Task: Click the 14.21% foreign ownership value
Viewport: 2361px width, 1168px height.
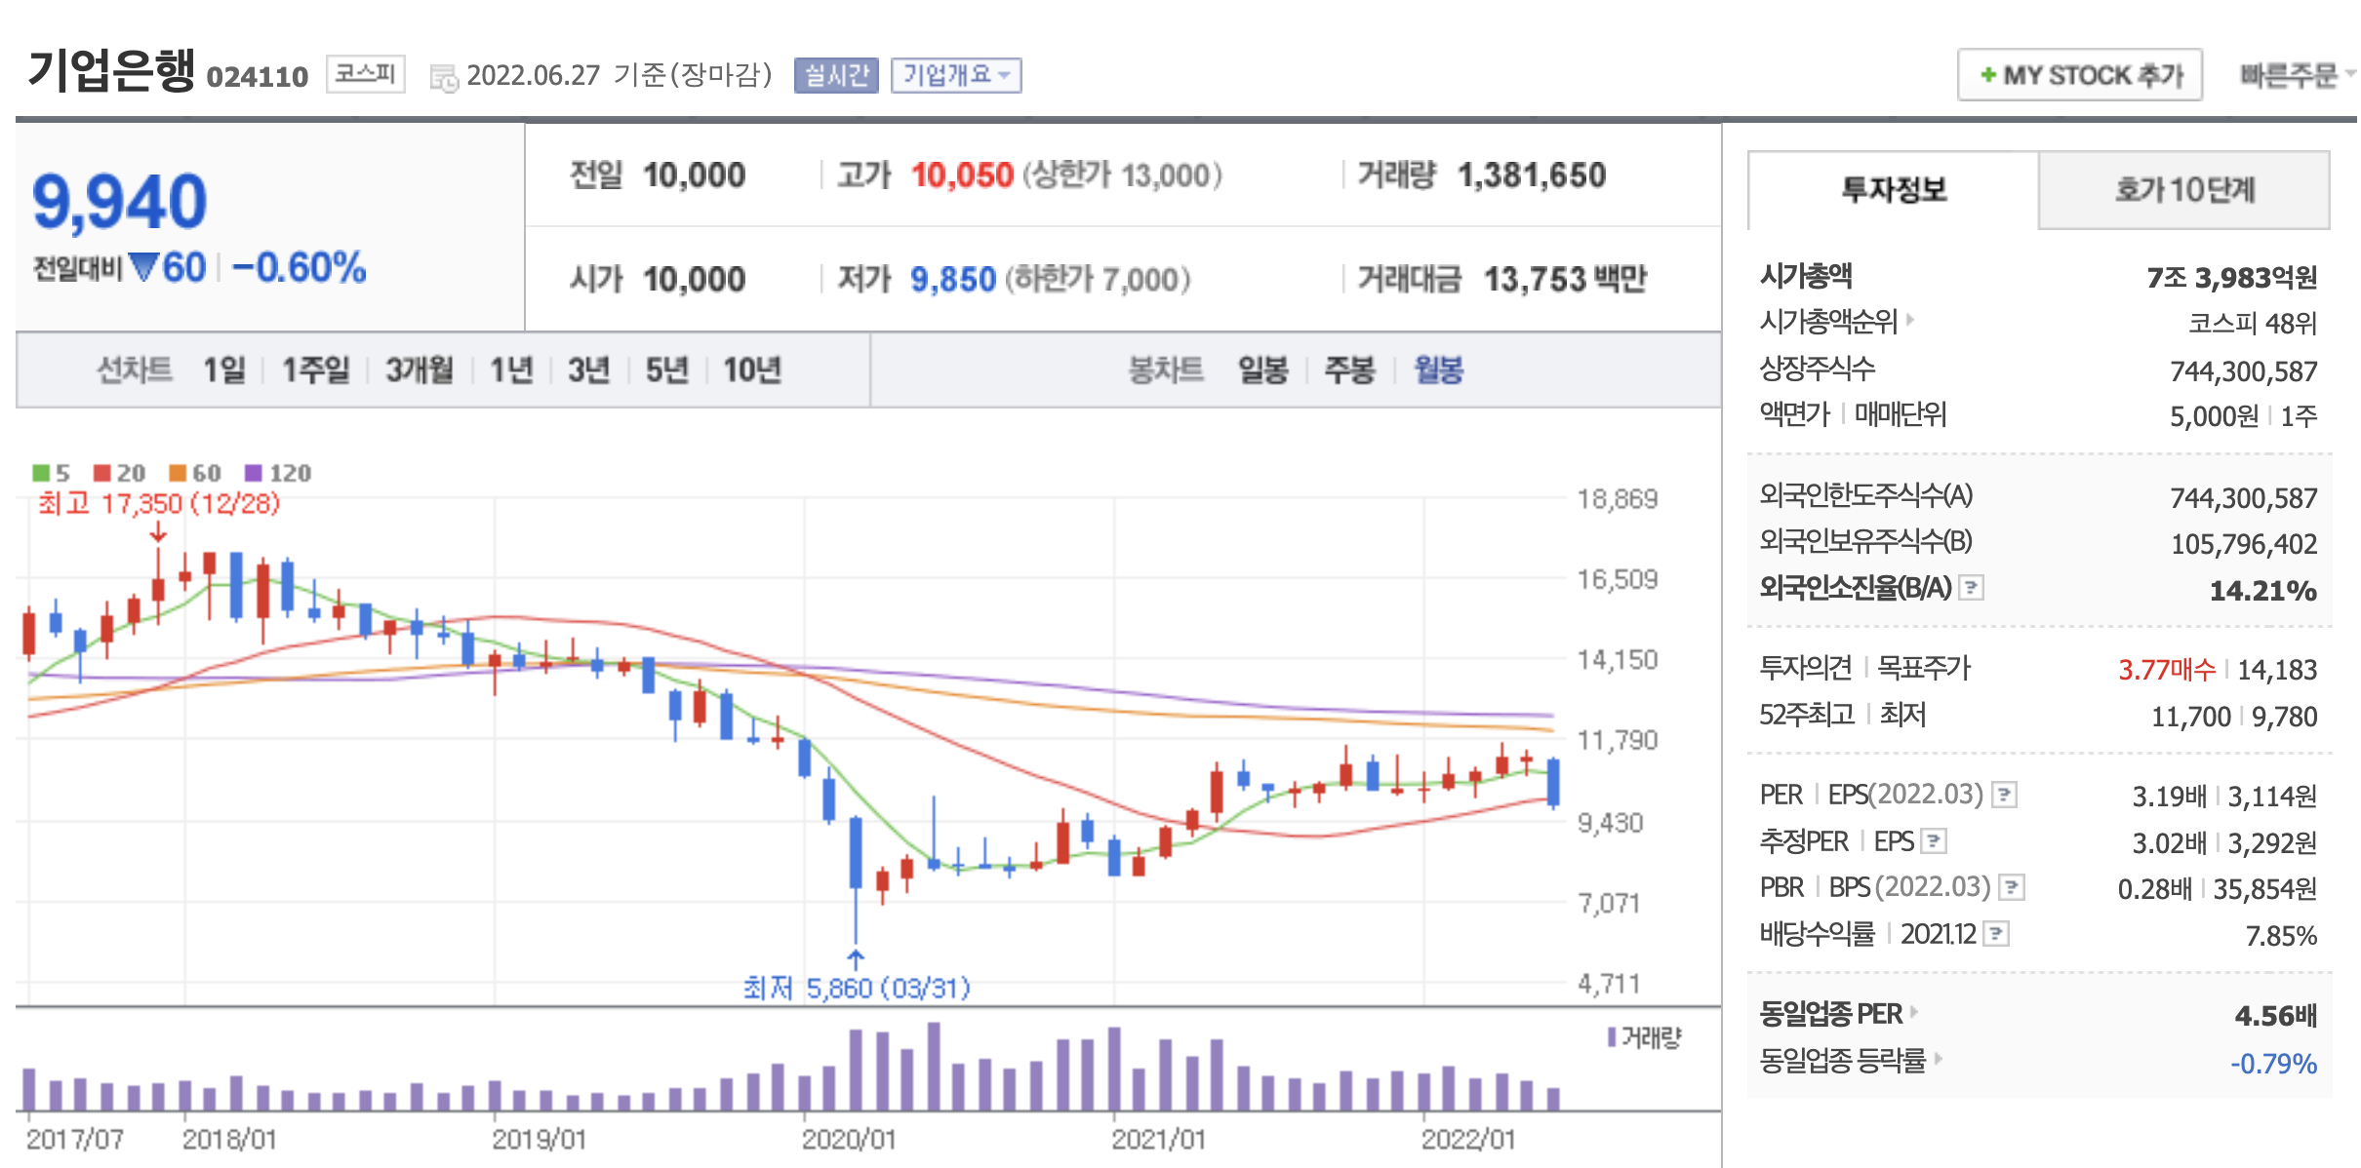Action: 2262,591
